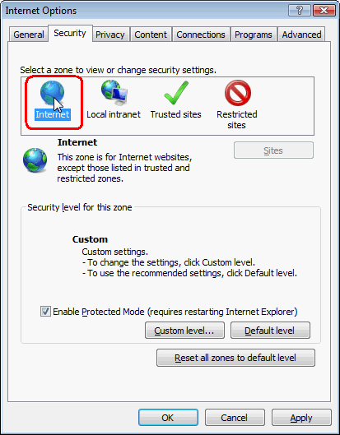The height and width of the screenshot is (435, 340).
Task: Close the Internet Options dialog with the X
Action: point(324,11)
